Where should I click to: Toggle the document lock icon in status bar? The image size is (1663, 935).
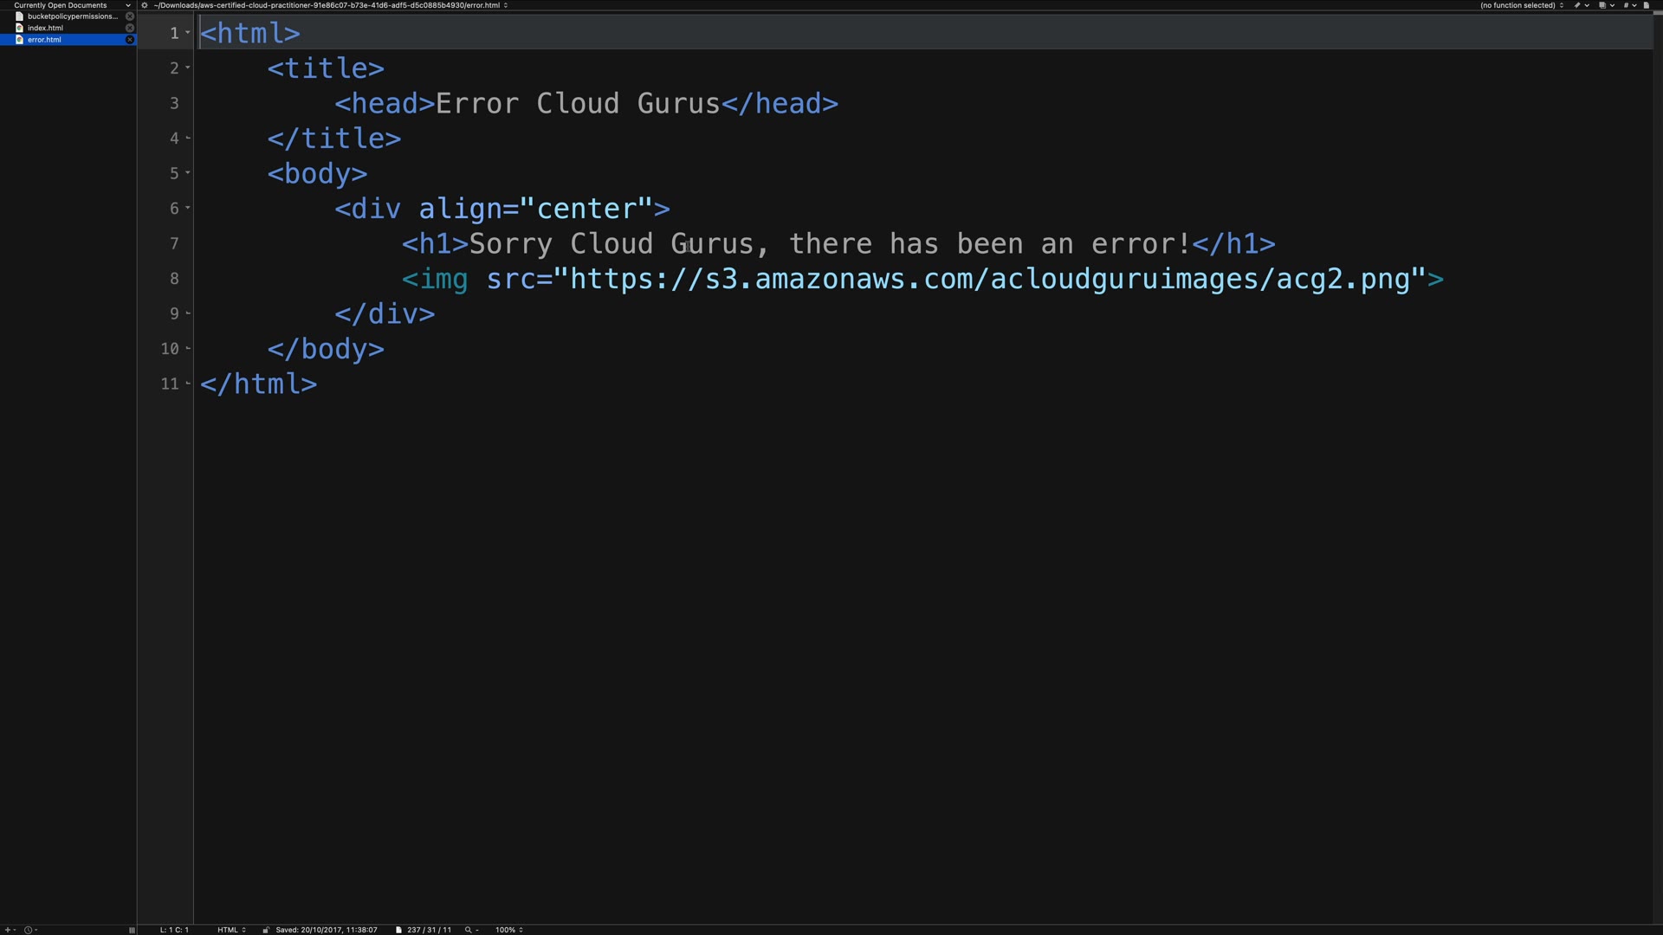(266, 930)
